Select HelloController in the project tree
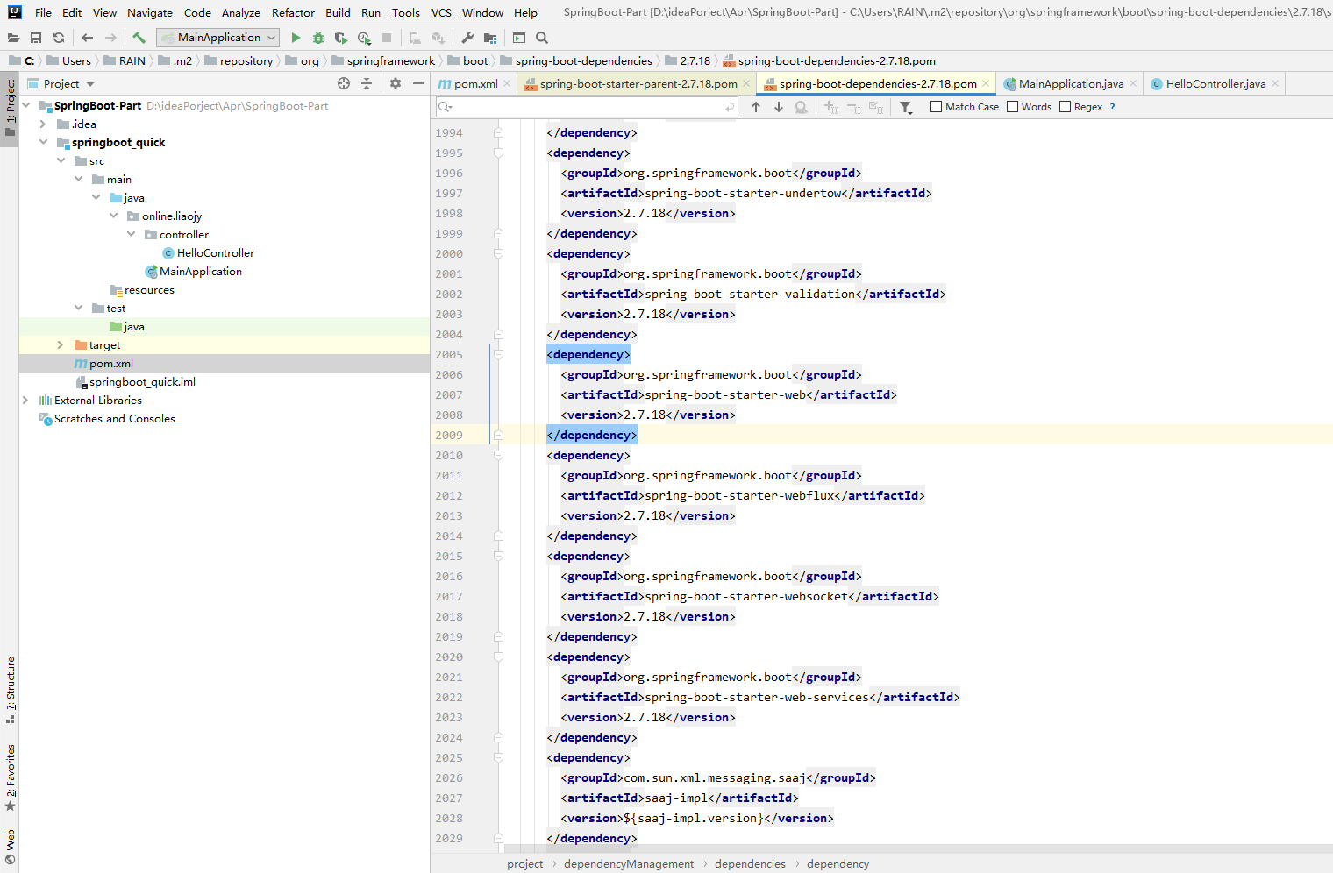Image resolution: width=1333 pixels, height=873 pixels. coord(215,252)
